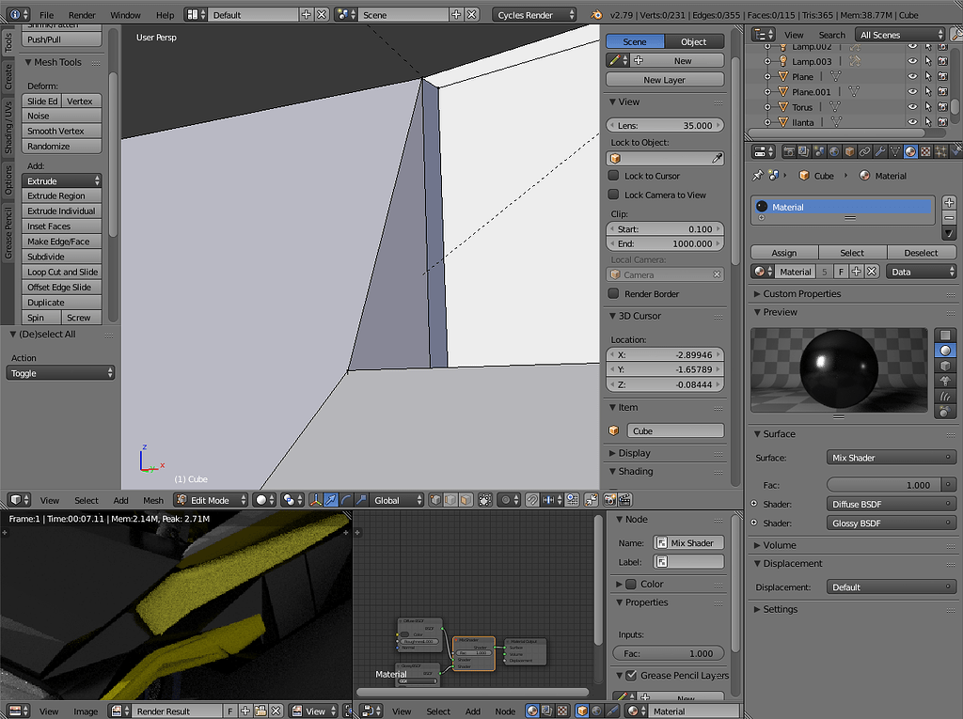
Task: Click the Loop Cut and Slide button
Action: 61,272
